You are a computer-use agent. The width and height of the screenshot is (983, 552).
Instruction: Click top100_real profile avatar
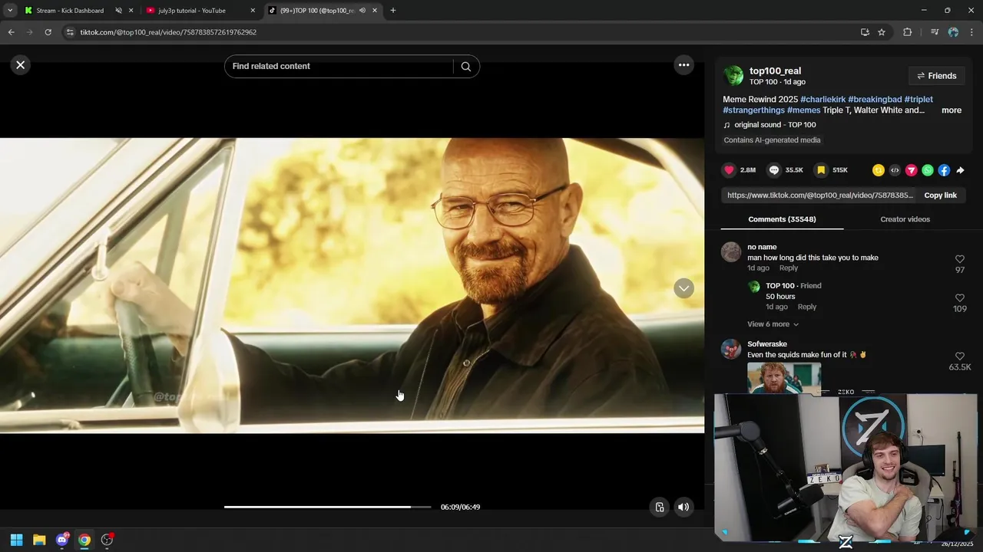[x=733, y=75]
